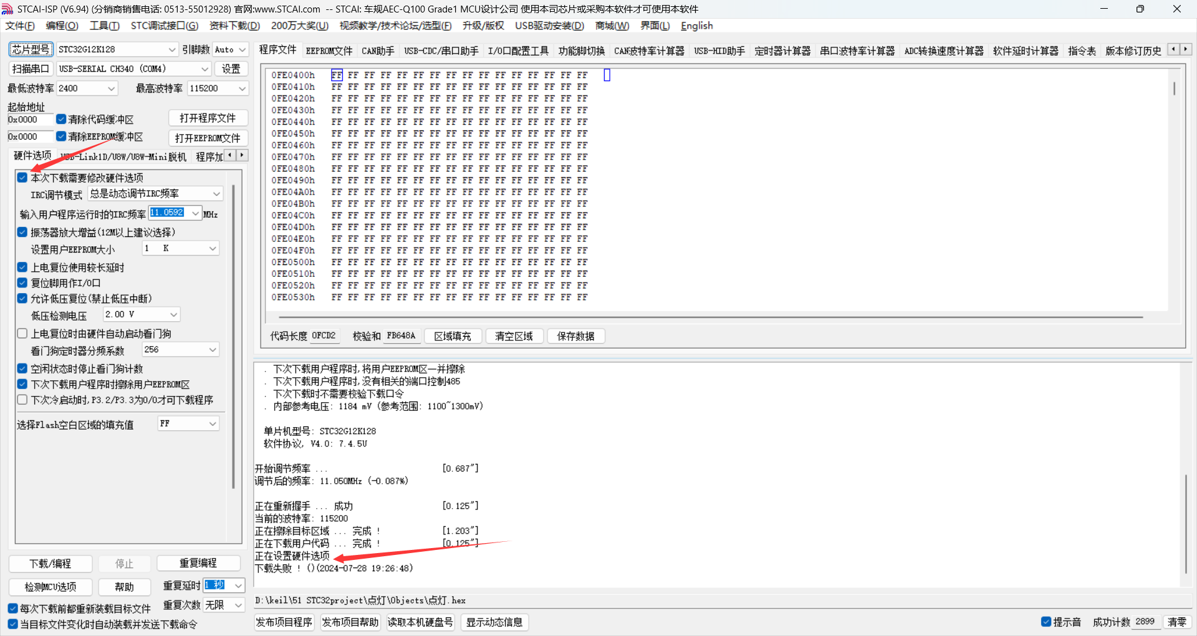Click the 打开EEPROM文件 button
The height and width of the screenshot is (636, 1197).
click(x=208, y=138)
